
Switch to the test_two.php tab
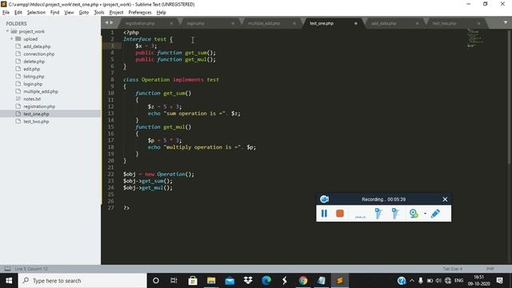click(x=444, y=23)
